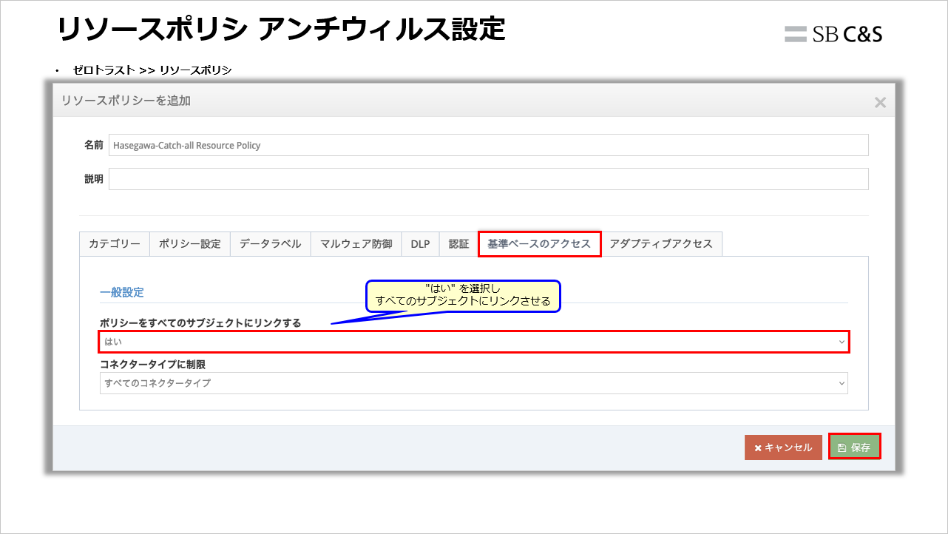
Task: Click the リソースポリシーを追加 dialog title
Action: tap(126, 101)
